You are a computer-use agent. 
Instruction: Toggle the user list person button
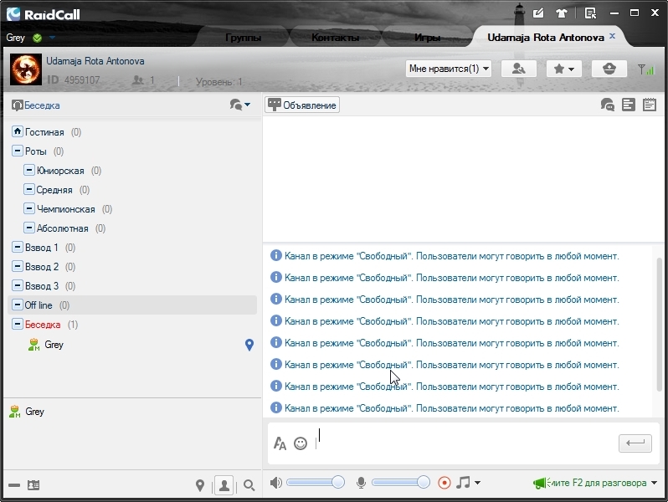tap(224, 485)
